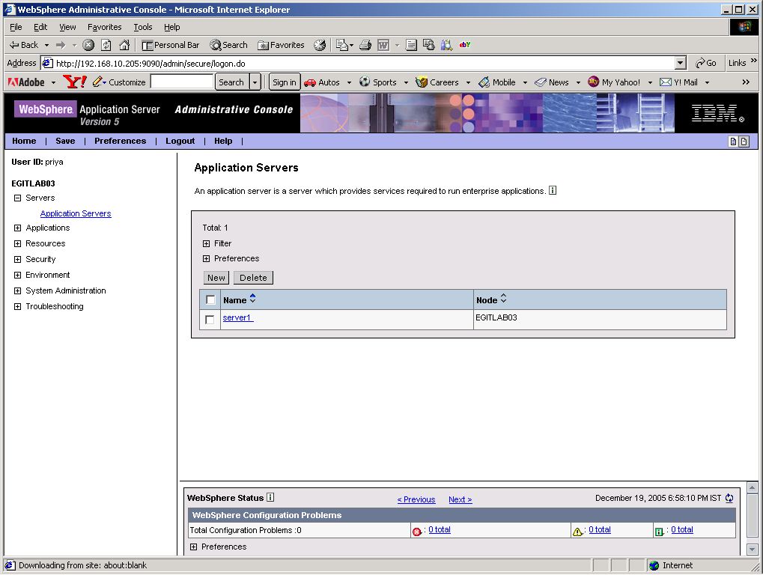
Task: Click Logout in console navigation bar
Action: coord(180,141)
